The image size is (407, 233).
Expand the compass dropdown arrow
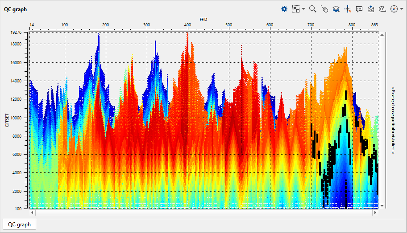pos(401,9)
